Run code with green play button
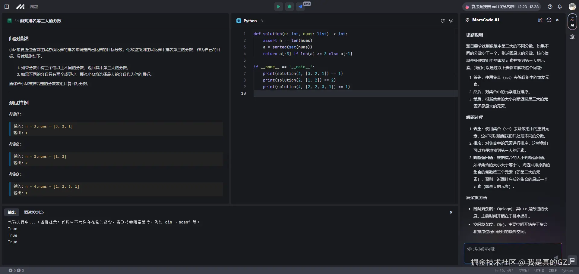579x274 pixels. point(278,7)
